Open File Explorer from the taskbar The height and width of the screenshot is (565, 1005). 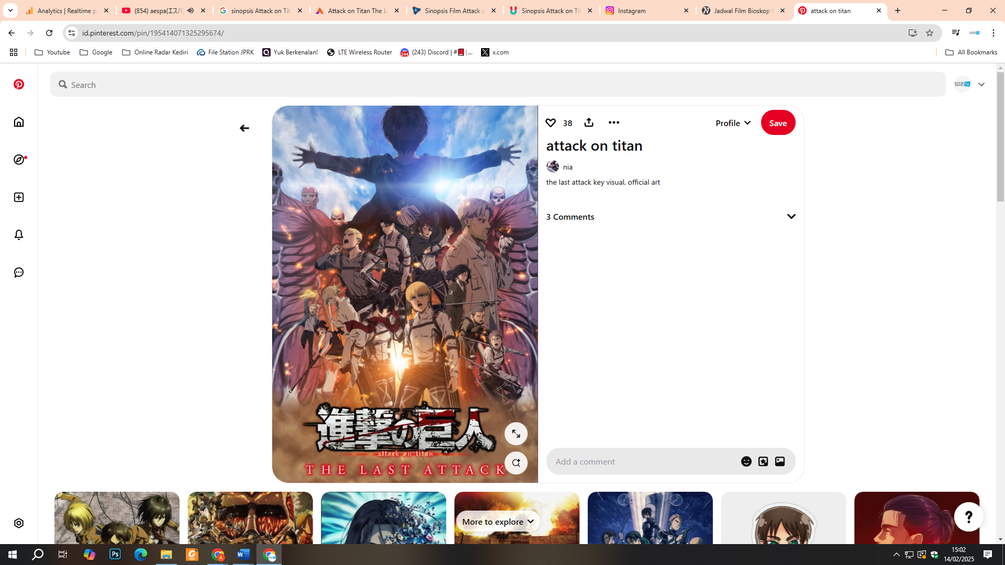166,554
